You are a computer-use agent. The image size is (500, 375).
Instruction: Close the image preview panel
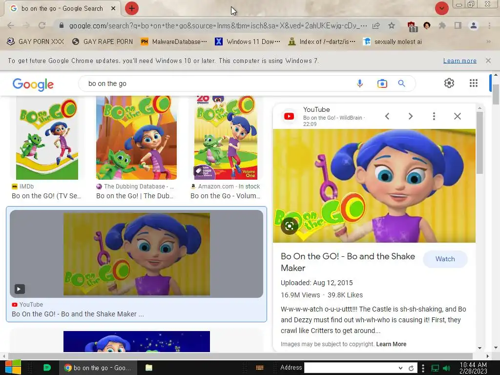pyautogui.click(x=457, y=116)
